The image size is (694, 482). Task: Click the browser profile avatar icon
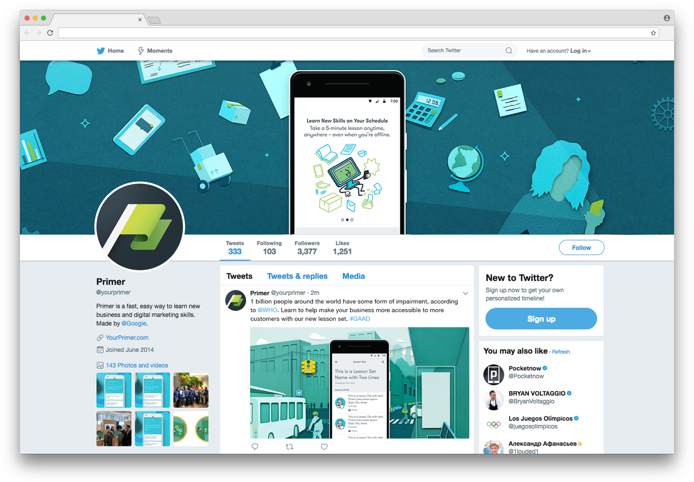coord(667,18)
